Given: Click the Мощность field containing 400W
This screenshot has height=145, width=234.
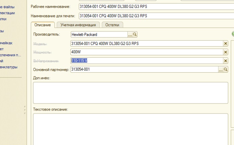Looking at the screenshot, I should coord(146,52).
